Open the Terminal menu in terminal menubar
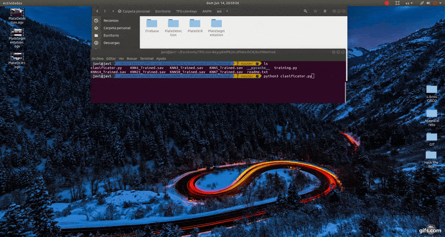Image resolution: width=445 pixels, height=237 pixels. [146, 58]
